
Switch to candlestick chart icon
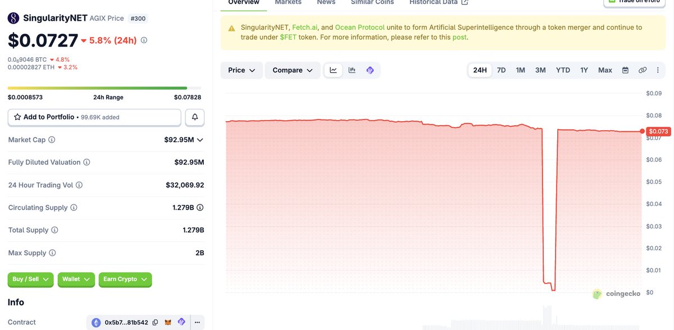coord(352,70)
